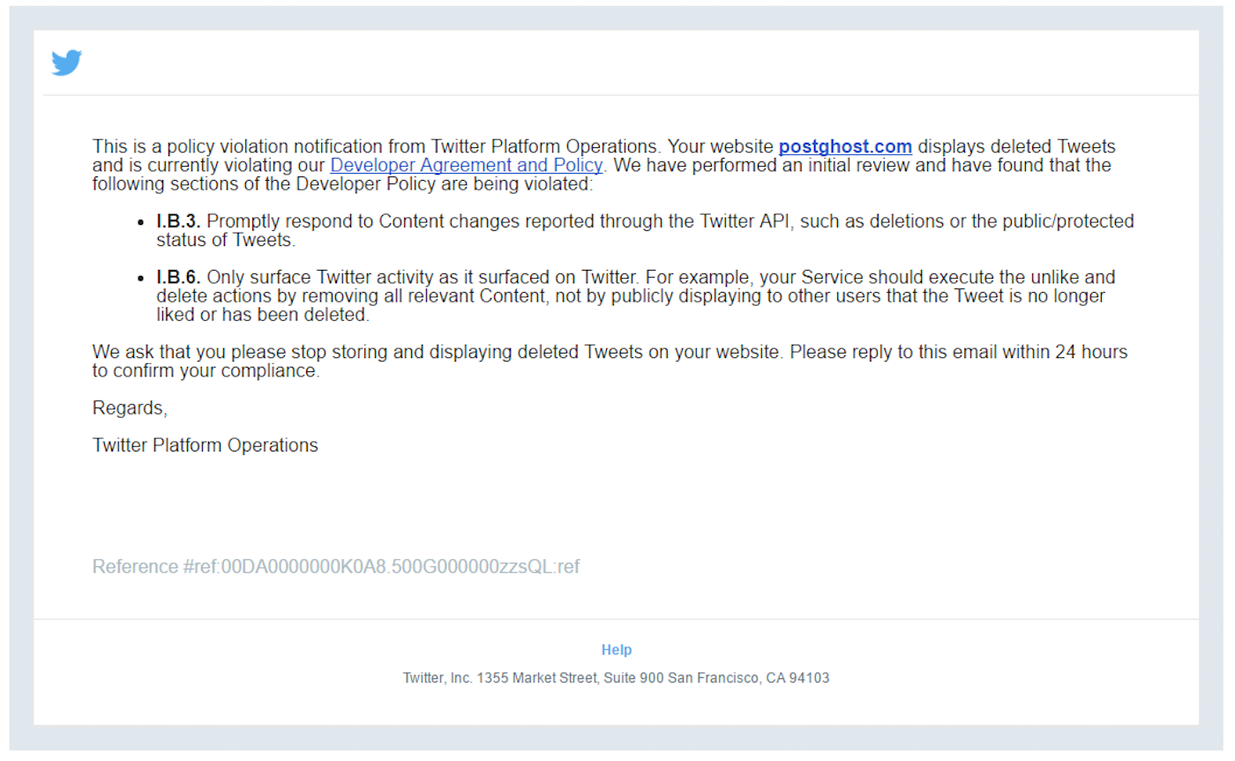Open the Developer Agreement and Policy link
This screenshot has width=1235, height=761.
[x=467, y=165]
